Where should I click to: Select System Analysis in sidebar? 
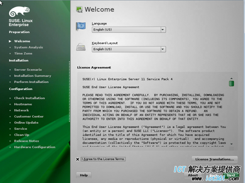29,47
